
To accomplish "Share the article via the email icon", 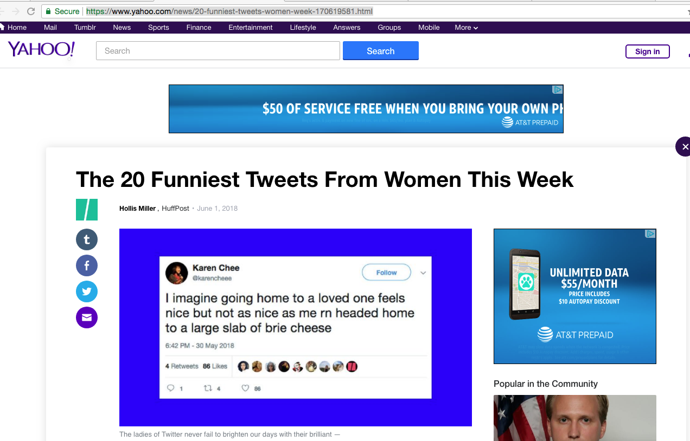I will pyautogui.click(x=87, y=317).
